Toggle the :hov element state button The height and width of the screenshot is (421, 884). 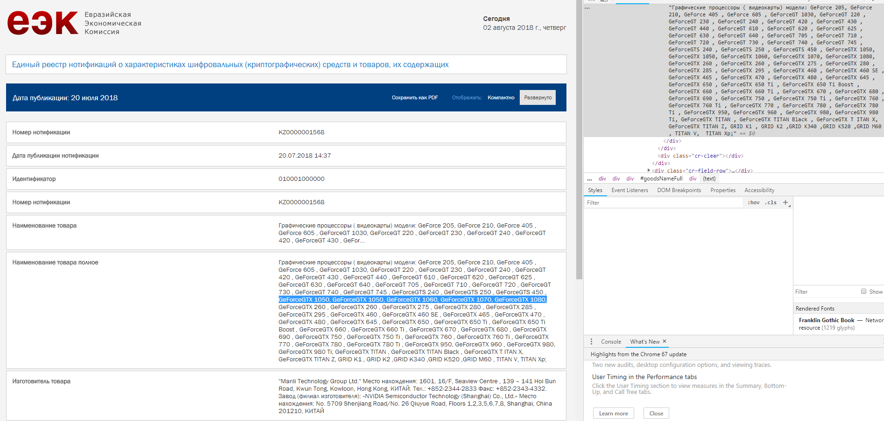click(x=753, y=202)
